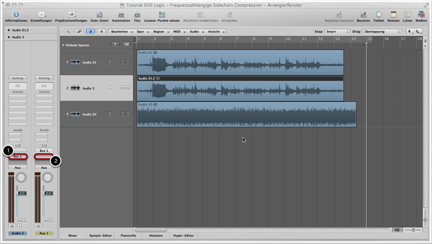Open the Auto-Zoom tool
The image size is (432, 244).
click(x=99, y=15)
